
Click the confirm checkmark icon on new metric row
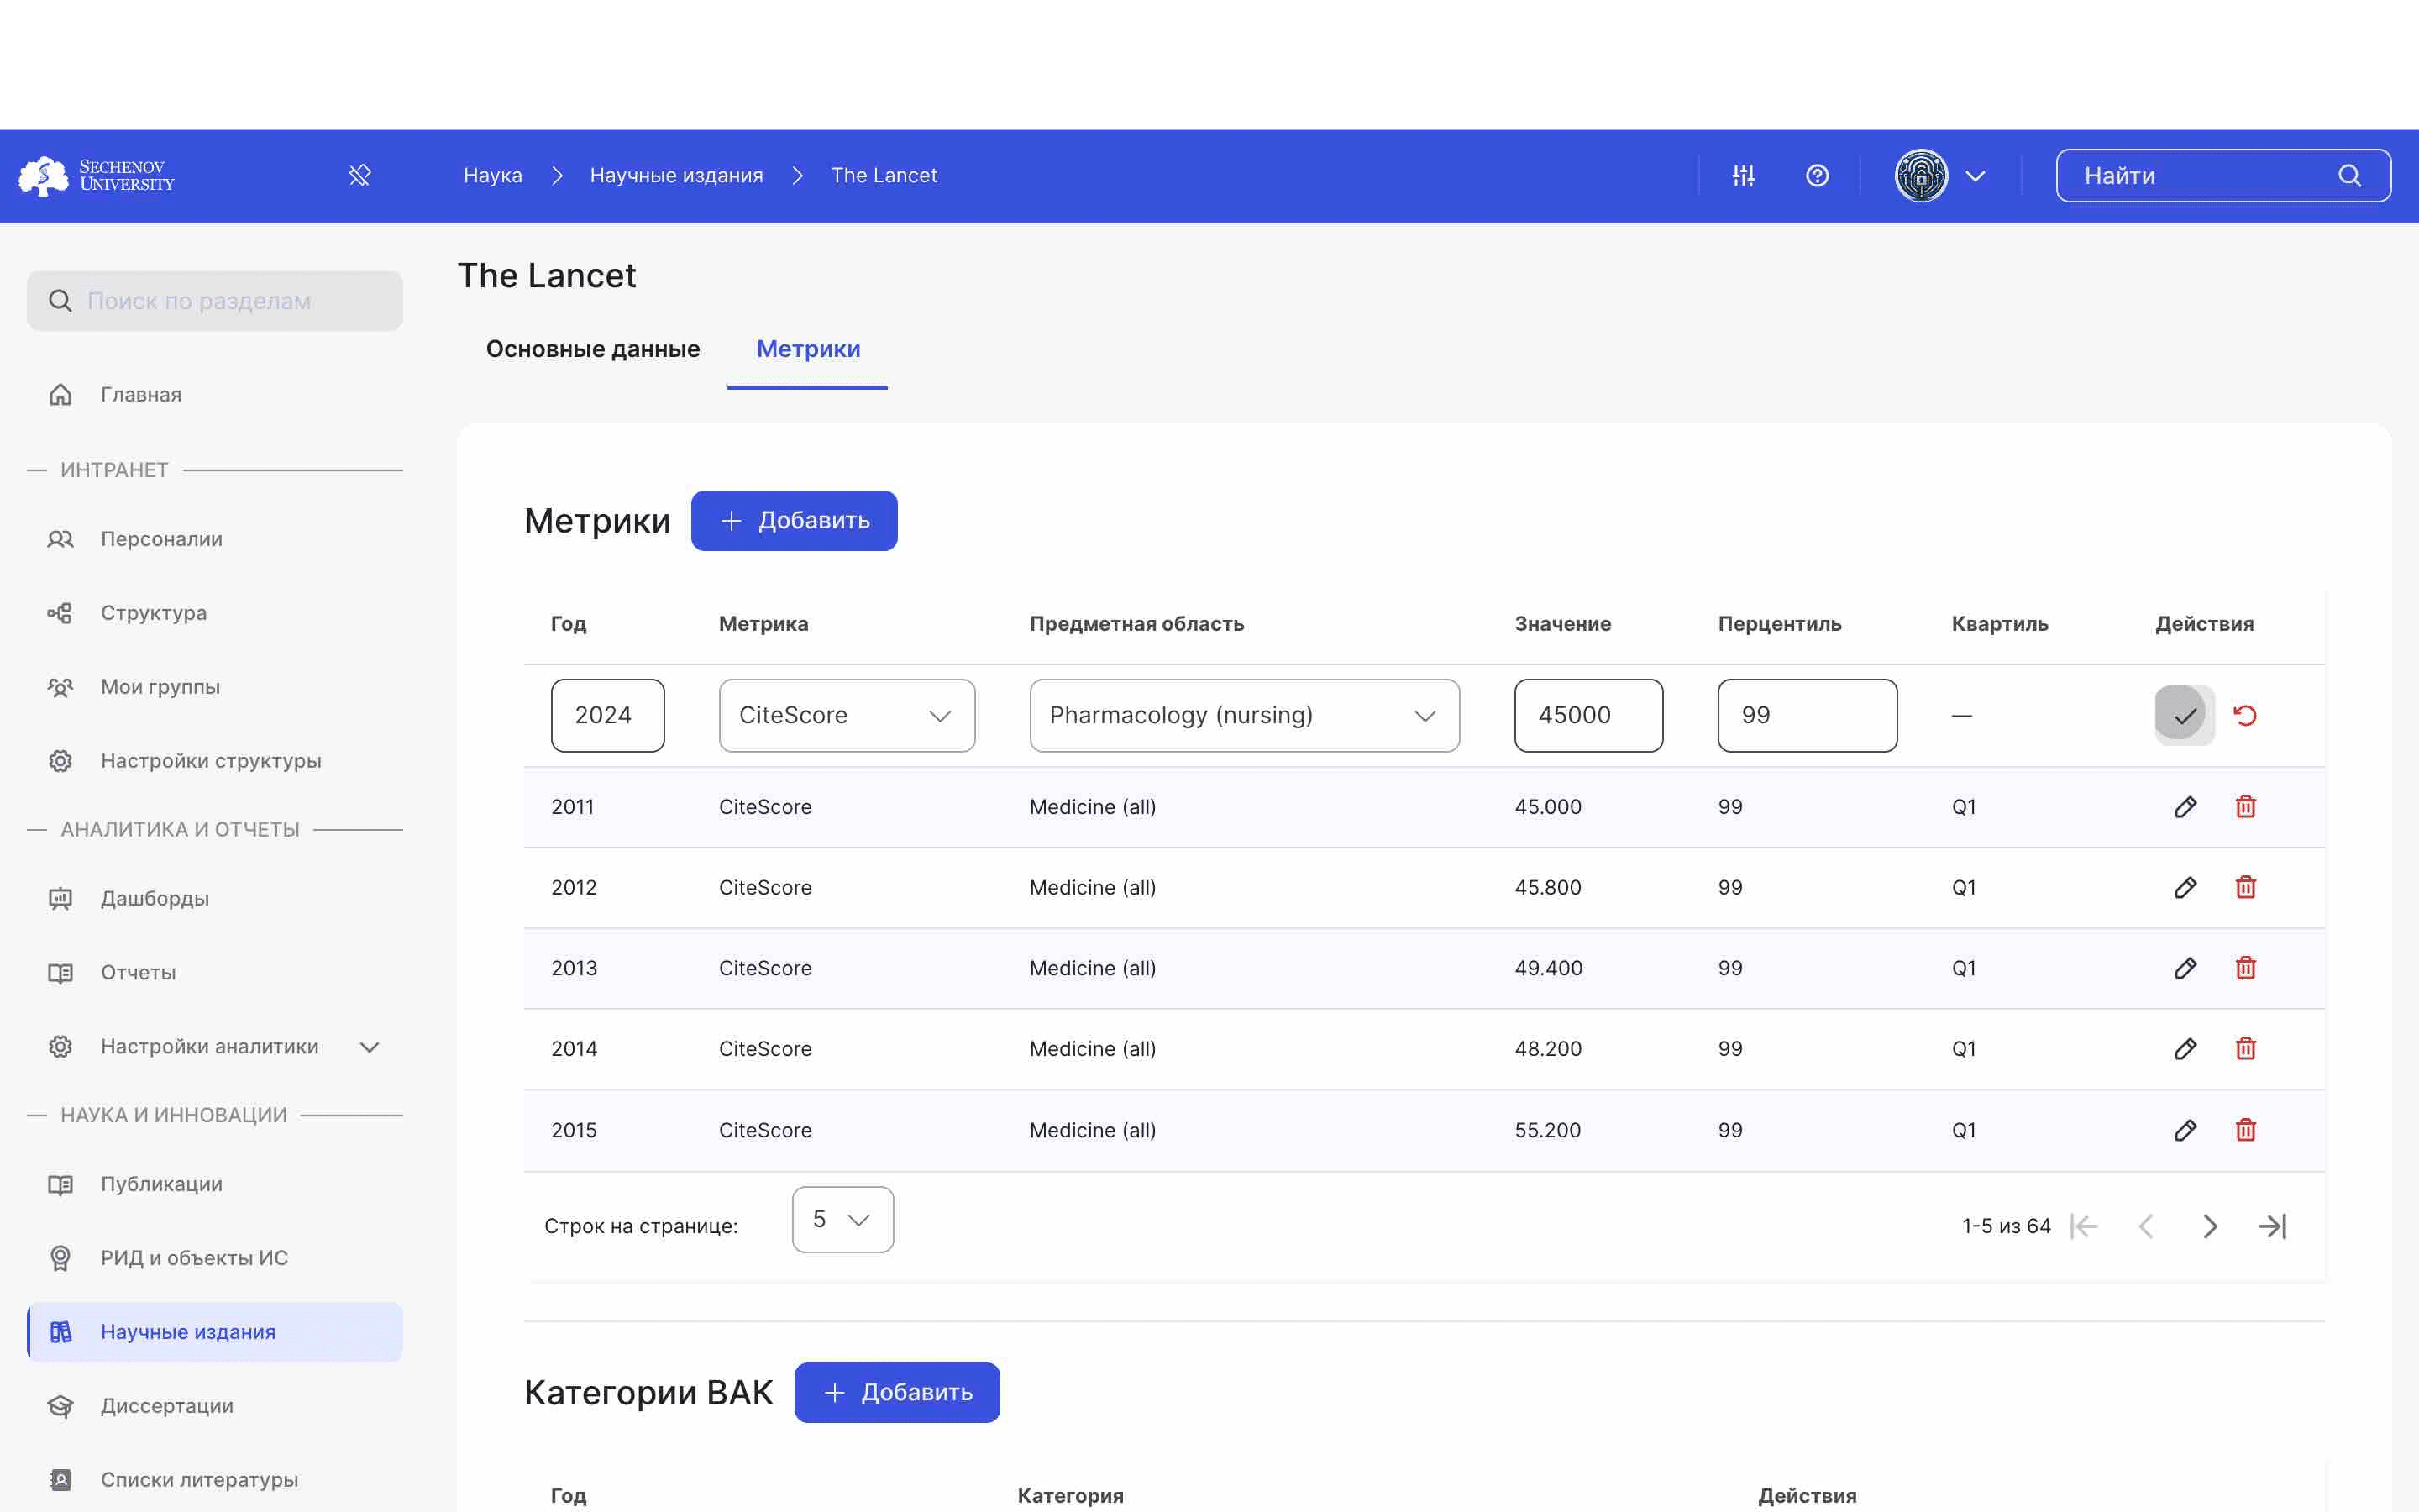pyautogui.click(x=2184, y=714)
